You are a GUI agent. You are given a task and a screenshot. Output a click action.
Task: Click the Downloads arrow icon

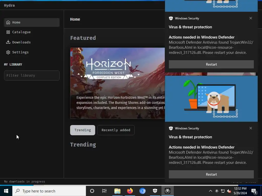(8, 42)
